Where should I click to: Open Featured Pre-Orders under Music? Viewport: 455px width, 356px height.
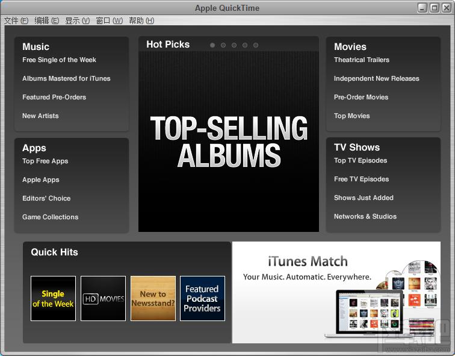click(54, 97)
